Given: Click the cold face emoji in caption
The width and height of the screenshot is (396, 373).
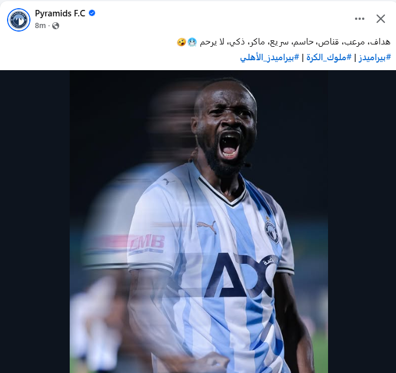Looking at the screenshot, I should tap(192, 42).
